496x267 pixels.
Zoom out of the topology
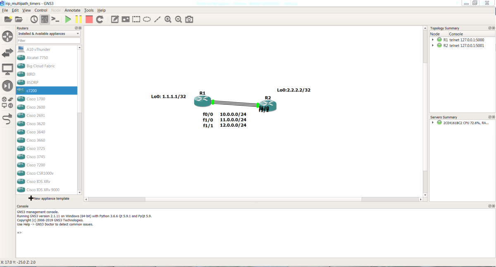pos(179,19)
